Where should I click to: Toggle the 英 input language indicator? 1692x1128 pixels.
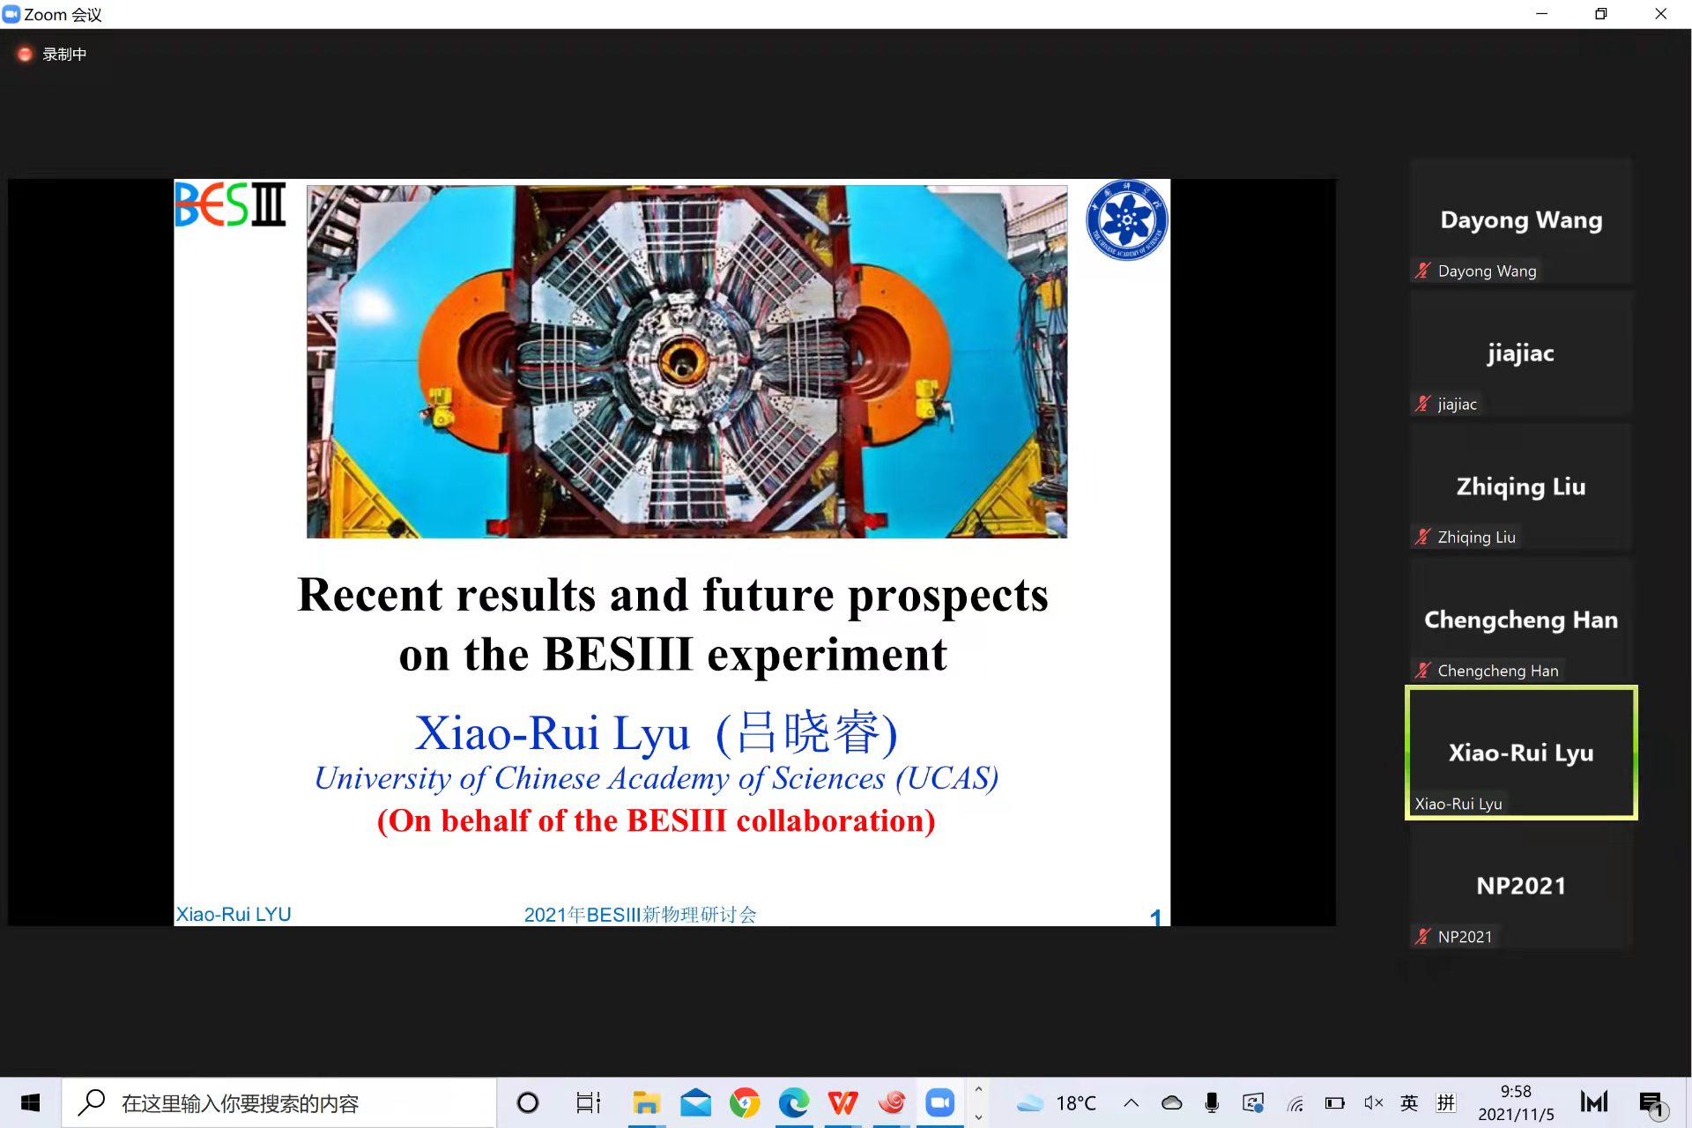coord(1409,1102)
